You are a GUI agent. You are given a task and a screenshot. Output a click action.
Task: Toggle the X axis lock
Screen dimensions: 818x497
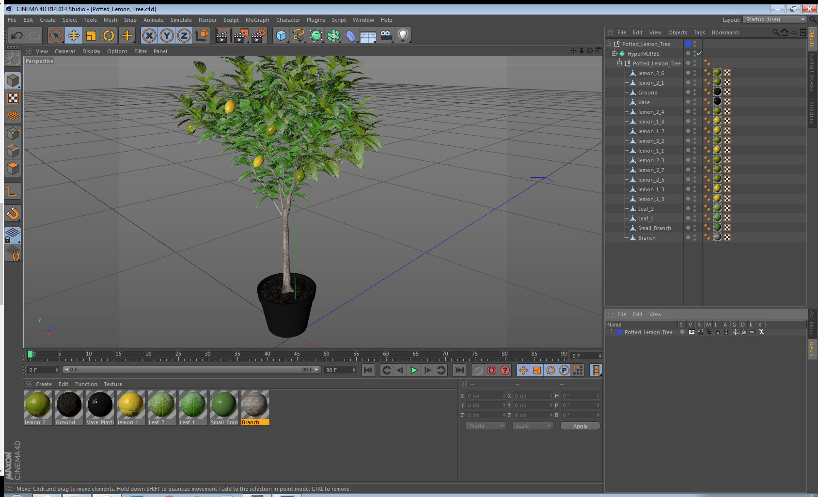pos(149,35)
